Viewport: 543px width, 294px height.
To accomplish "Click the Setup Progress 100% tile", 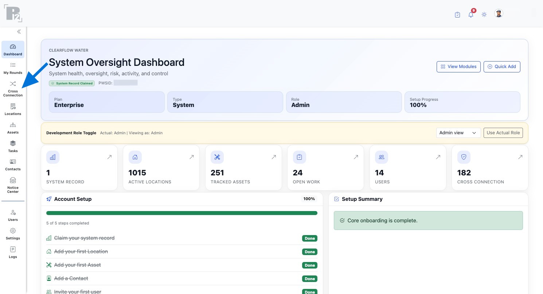I will coord(462,102).
